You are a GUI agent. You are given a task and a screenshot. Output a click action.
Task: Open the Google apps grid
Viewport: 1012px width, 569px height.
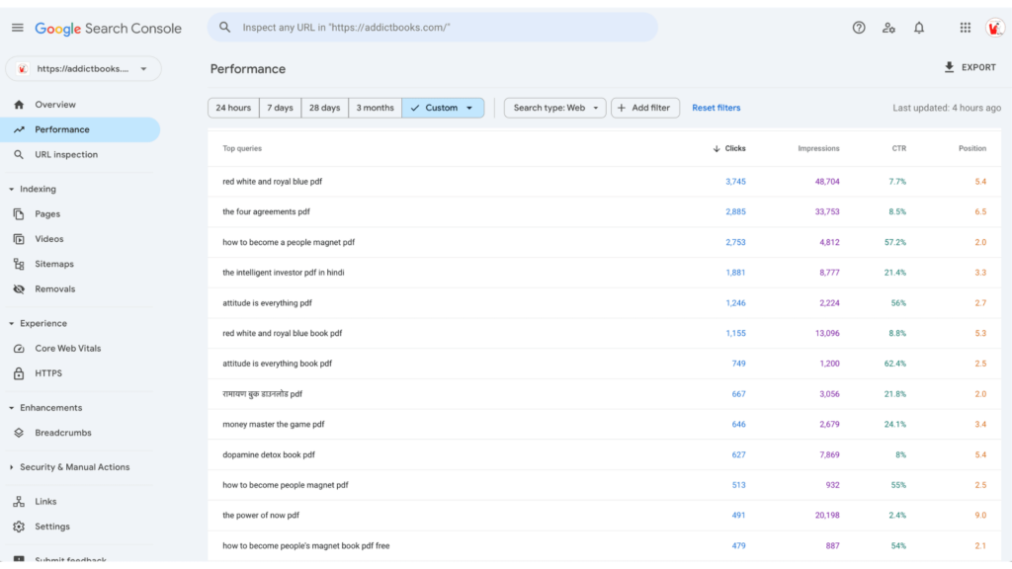pyautogui.click(x=965, y=28)
